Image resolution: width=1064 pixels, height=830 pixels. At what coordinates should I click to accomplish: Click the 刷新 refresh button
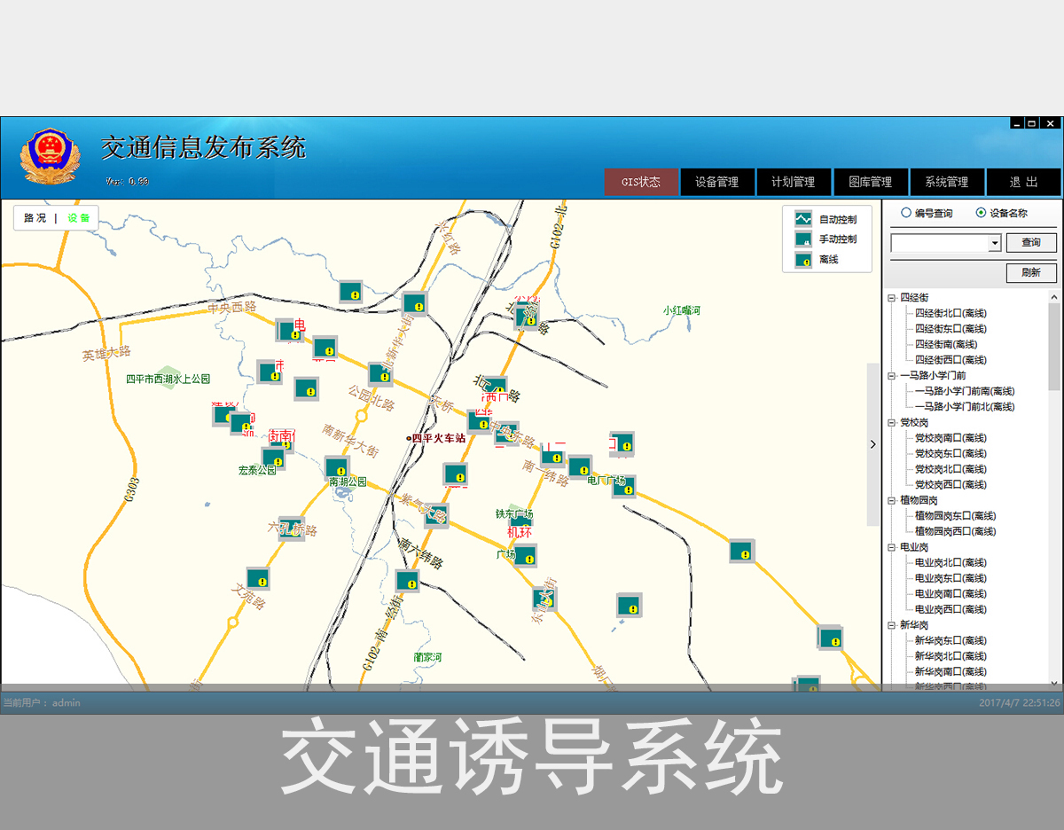pos(1031,273)
